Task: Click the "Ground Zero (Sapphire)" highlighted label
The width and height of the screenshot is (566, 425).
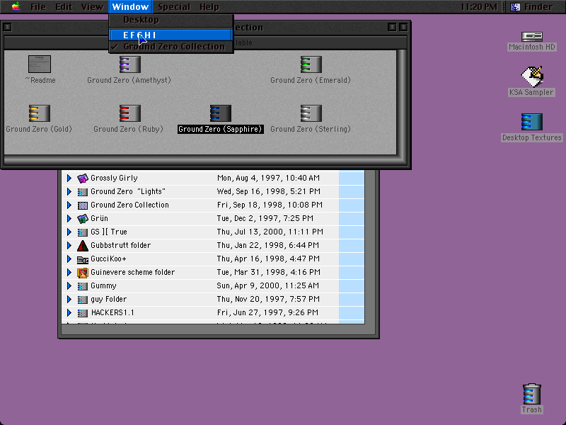Action: (x=220, y=129)
